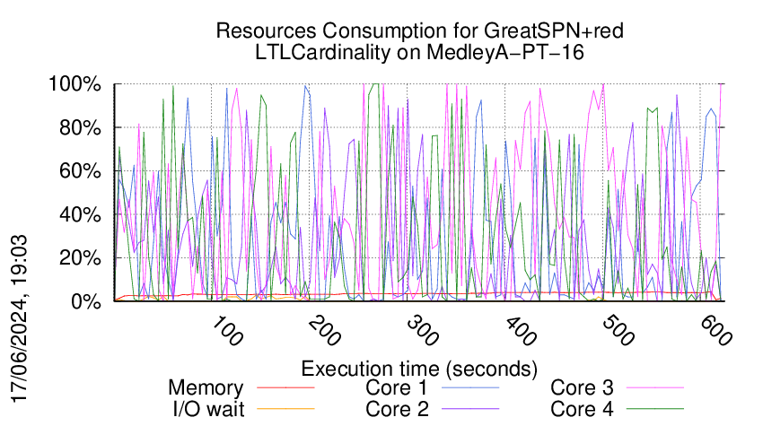Click the red Memory legend line sample
Image resolution: width=763 pixels, height=426 pixels.
point(285,387)
